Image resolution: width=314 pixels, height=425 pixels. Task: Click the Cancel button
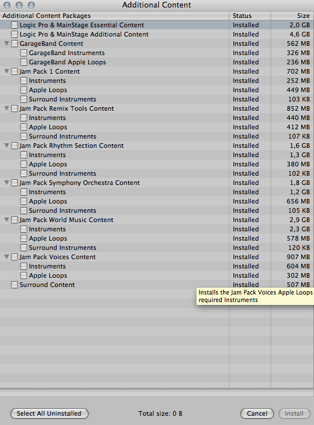257,413
